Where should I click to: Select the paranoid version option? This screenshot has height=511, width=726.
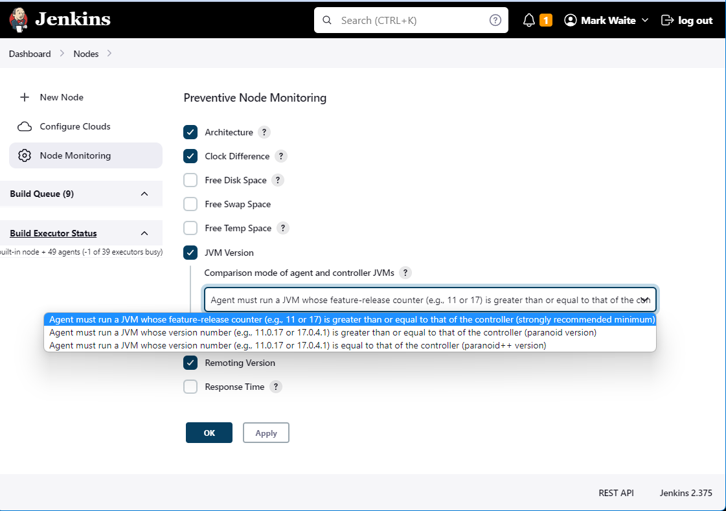pyautogui.click(x=350, y=333)
